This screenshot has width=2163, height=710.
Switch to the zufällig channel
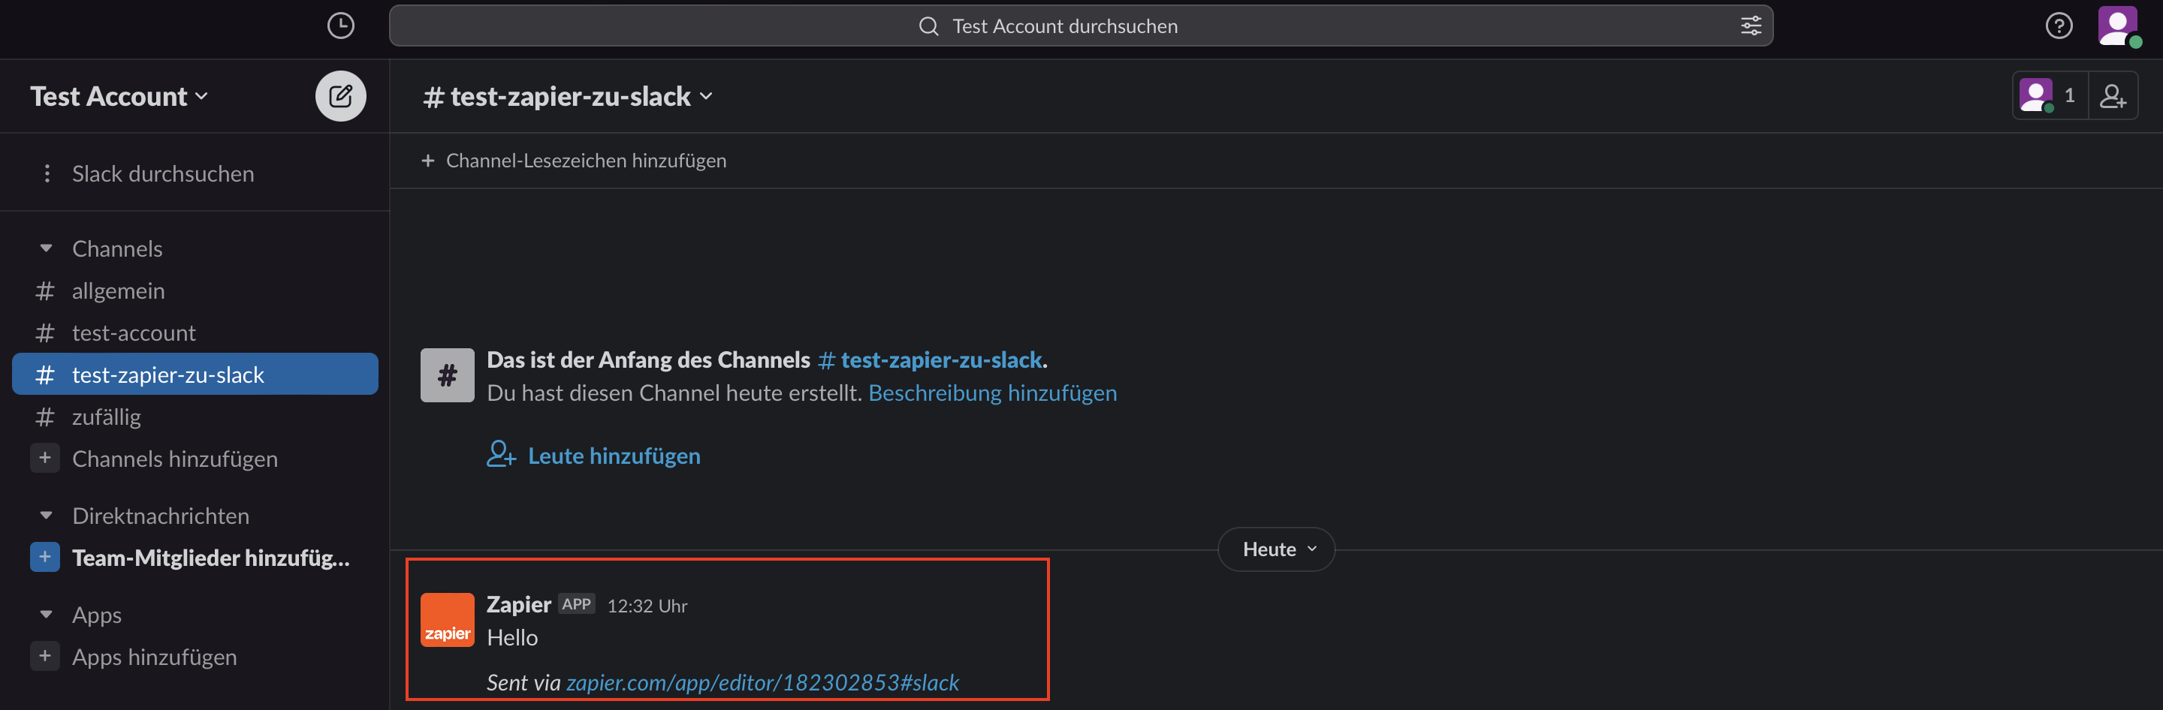click(107, 417)
